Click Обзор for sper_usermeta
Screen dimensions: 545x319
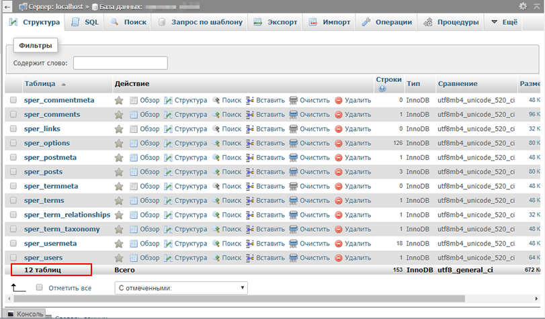pyautogui.click(x=149, y=244)
